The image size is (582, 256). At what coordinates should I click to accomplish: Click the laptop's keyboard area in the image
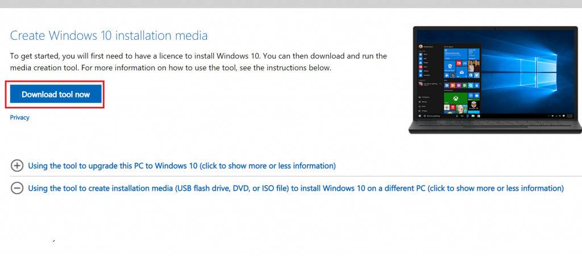click(494, 126)
